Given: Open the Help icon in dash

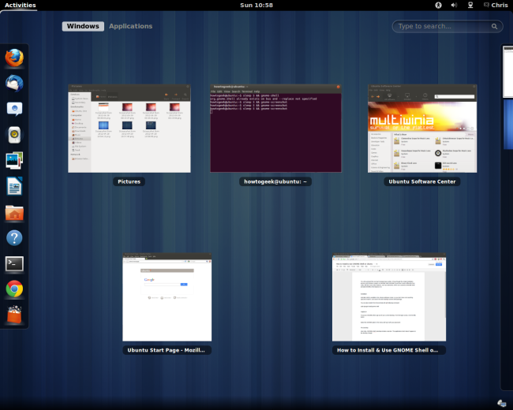Looking at the screenshot, I should (14, 237).
